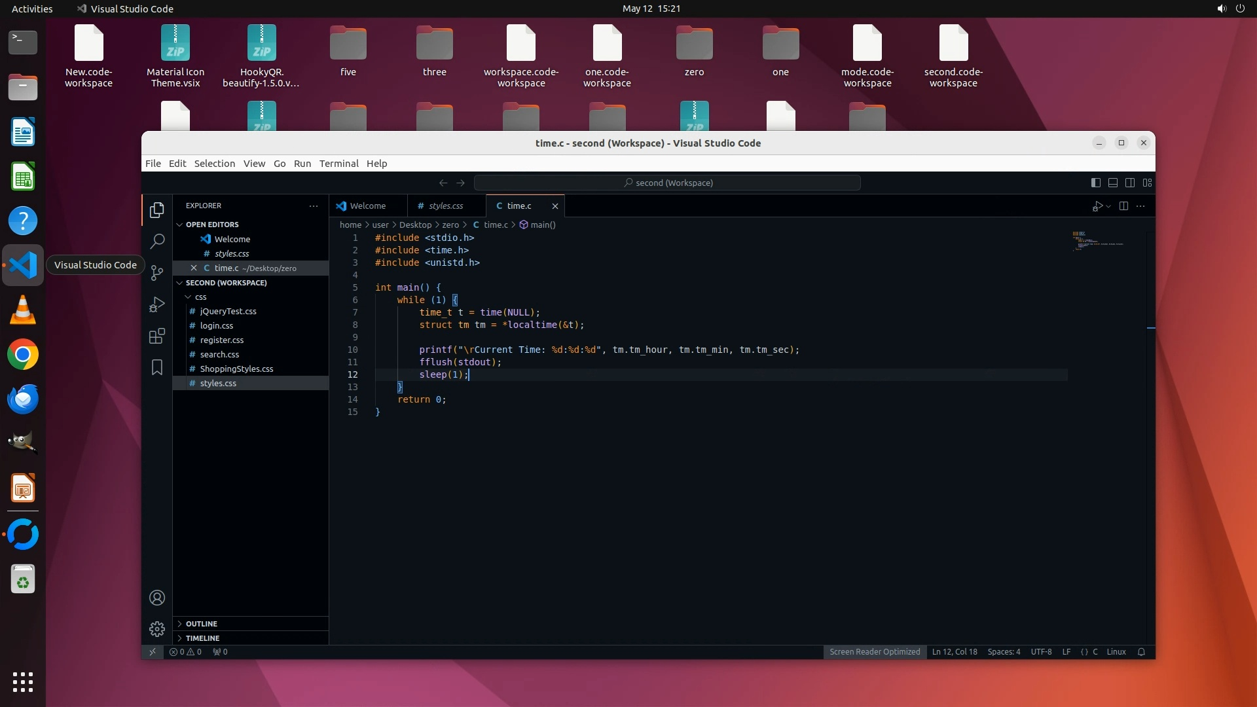Open the Bookmarks view icon
The image size is (1257, 707).
pos(157,367)
